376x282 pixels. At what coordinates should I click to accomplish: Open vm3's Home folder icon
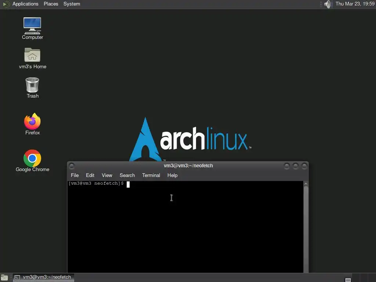click(32, 58)
